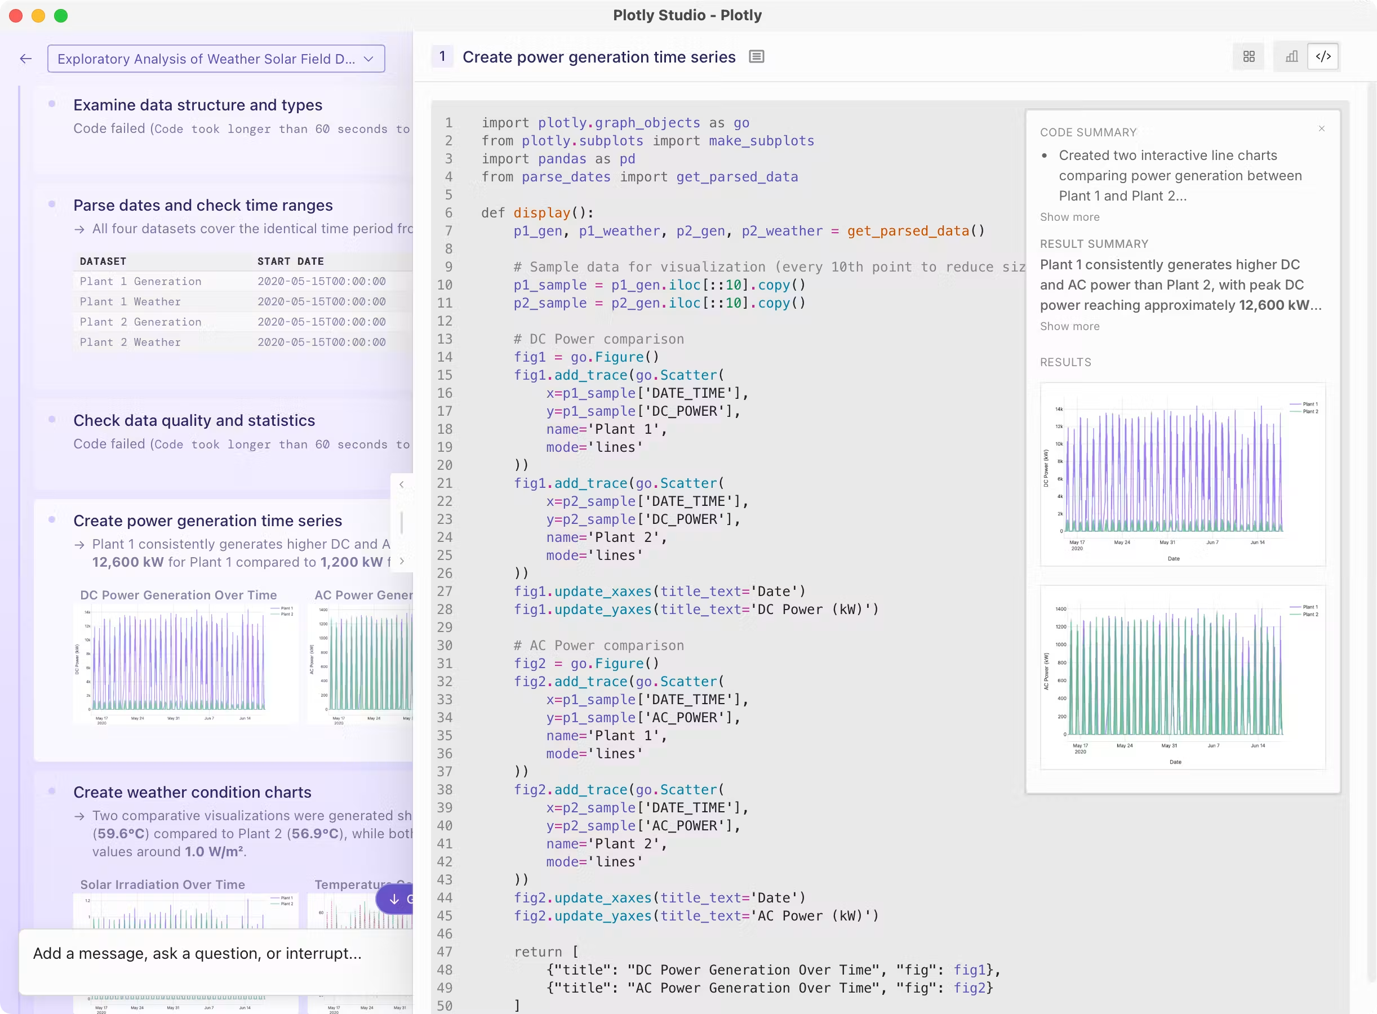Click Plant 2 Weather table row
Image resolution: width=1377 pixels, height=1014 pixels.
coord(243,342)
